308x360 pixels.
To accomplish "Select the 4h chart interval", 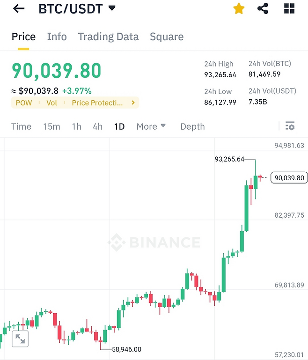I will click(x=97, y=126).
